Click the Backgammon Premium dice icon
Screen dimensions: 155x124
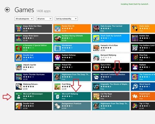coord(57,106)
